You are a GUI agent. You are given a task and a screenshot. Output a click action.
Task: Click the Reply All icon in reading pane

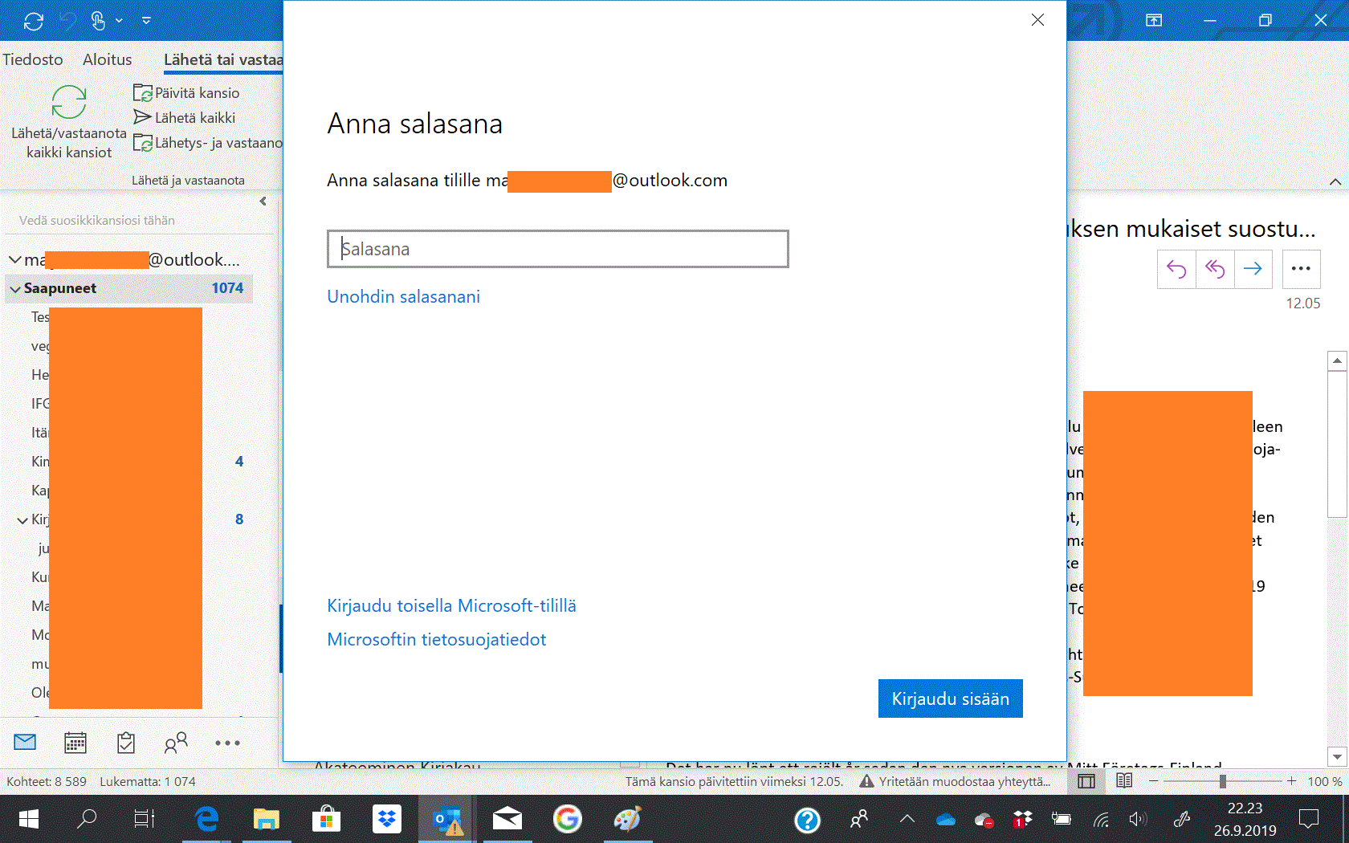(x=1215, y=269)
